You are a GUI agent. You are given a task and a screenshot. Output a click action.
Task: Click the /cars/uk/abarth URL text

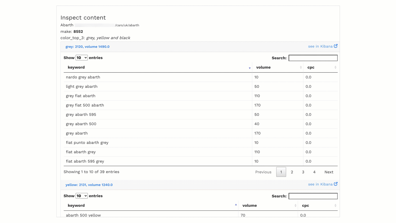pyautogui.click(x=127, y=25)
